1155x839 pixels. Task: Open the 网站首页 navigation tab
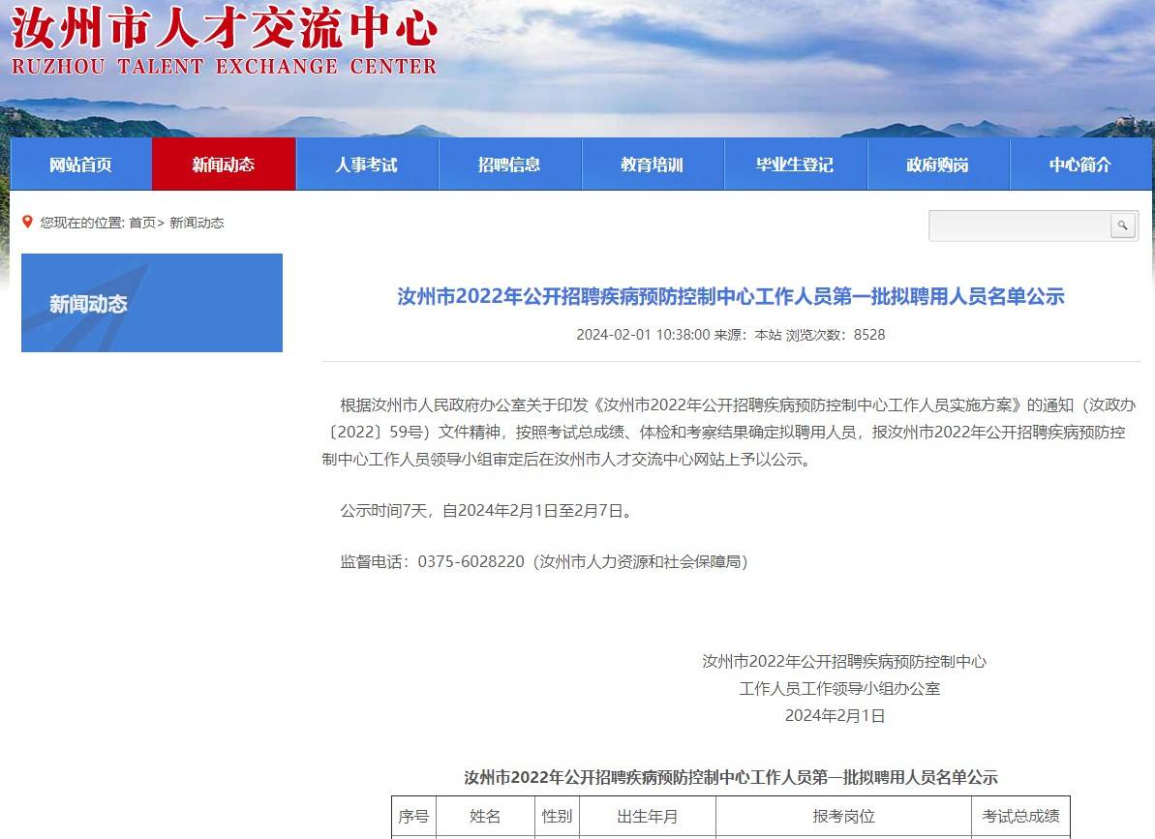pyautogui.click(x=80, y=165)
